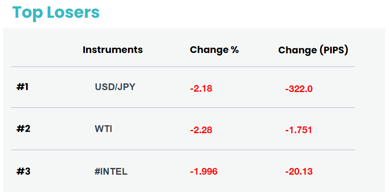The image size is (389, 196).
Task: Select the #2 rank label
Action: pos(23,129)
